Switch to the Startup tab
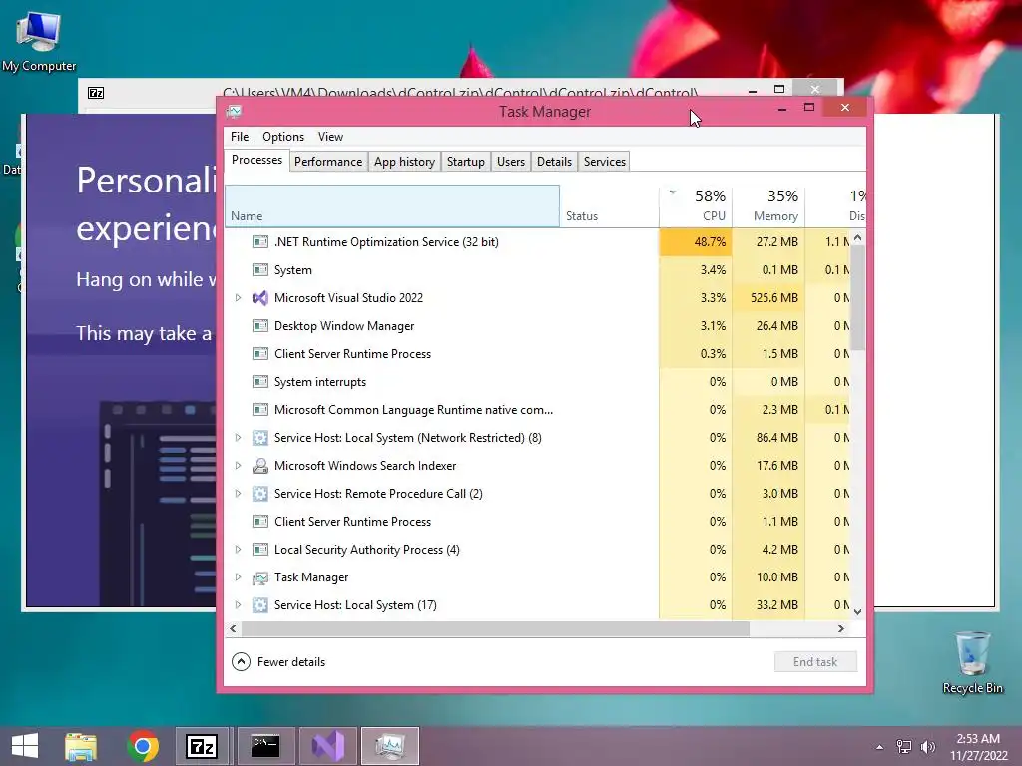 pos(466,162)
